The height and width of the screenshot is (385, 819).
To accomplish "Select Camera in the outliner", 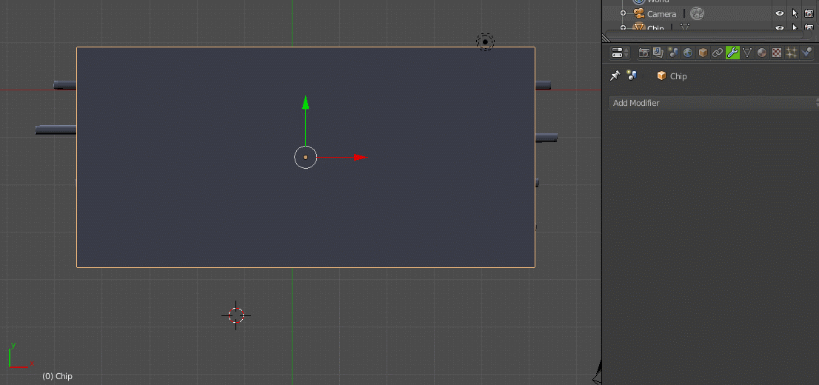I will [662, 14].
